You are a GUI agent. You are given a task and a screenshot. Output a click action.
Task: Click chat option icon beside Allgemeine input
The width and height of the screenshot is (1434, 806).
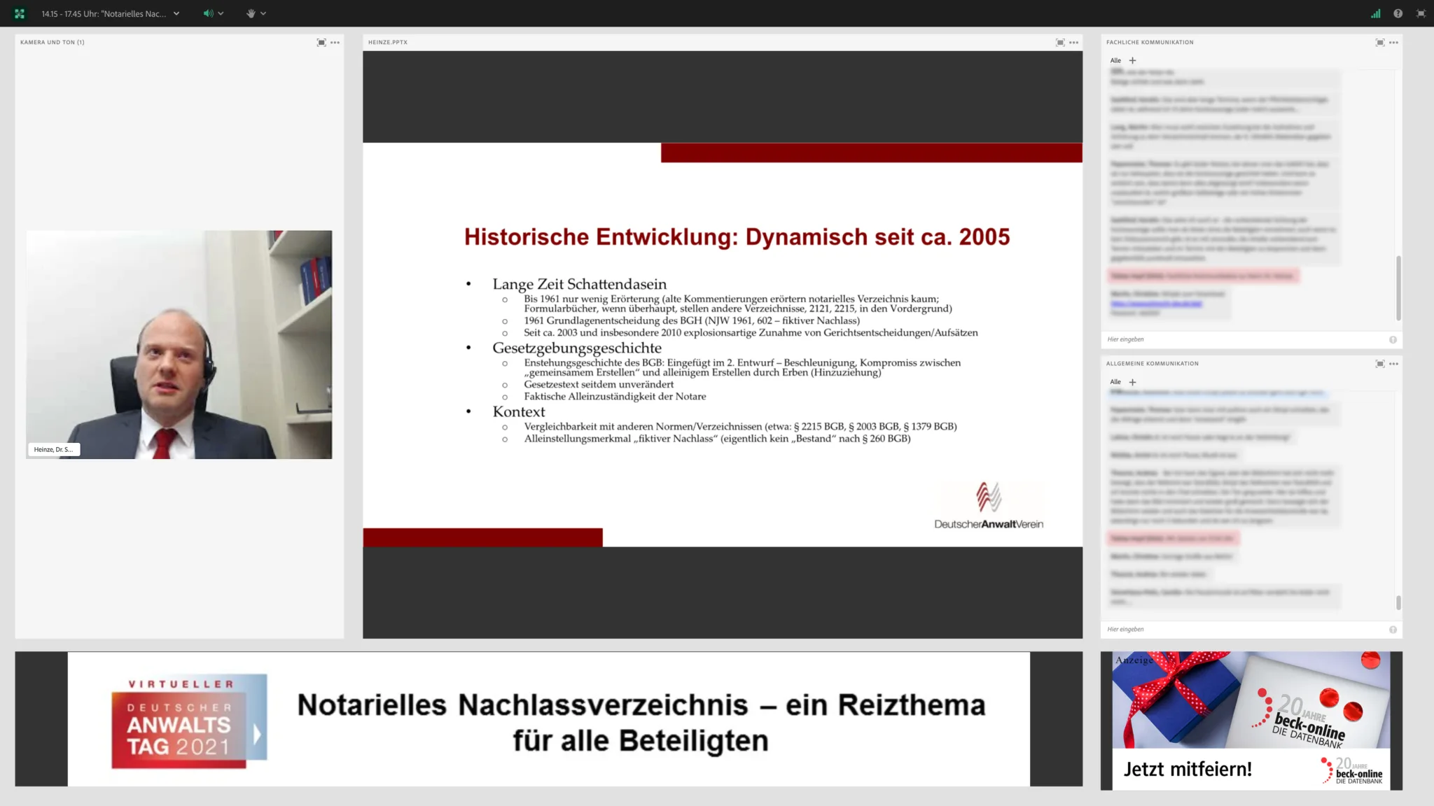tap(1393, 630)
